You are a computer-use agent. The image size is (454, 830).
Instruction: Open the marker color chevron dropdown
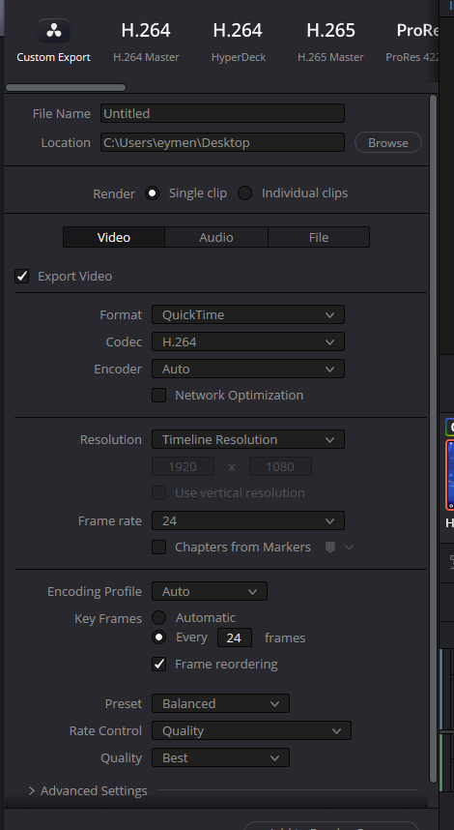click(x=349, y=547)
